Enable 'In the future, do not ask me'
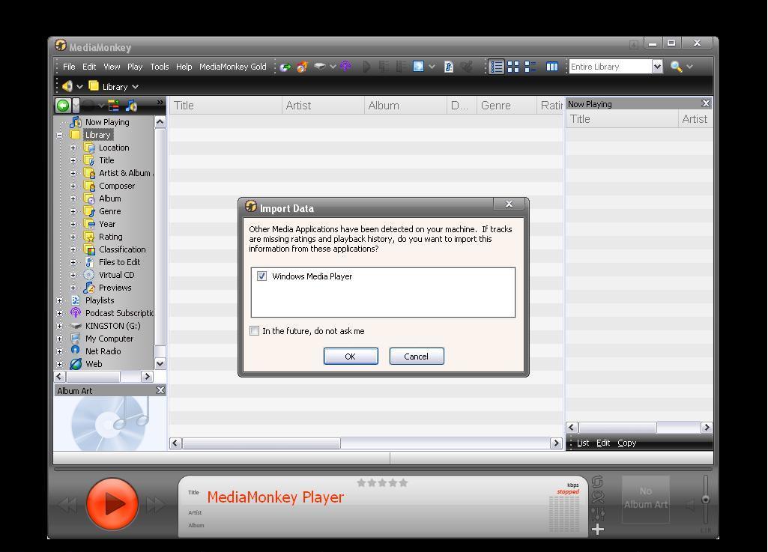 254,330
